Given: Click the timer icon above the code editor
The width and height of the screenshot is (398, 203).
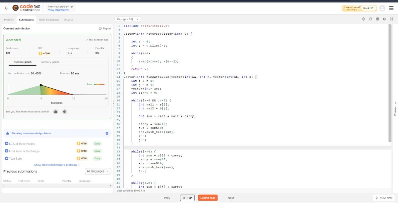Looking at the screenshot, I should [x=364, y=19].
